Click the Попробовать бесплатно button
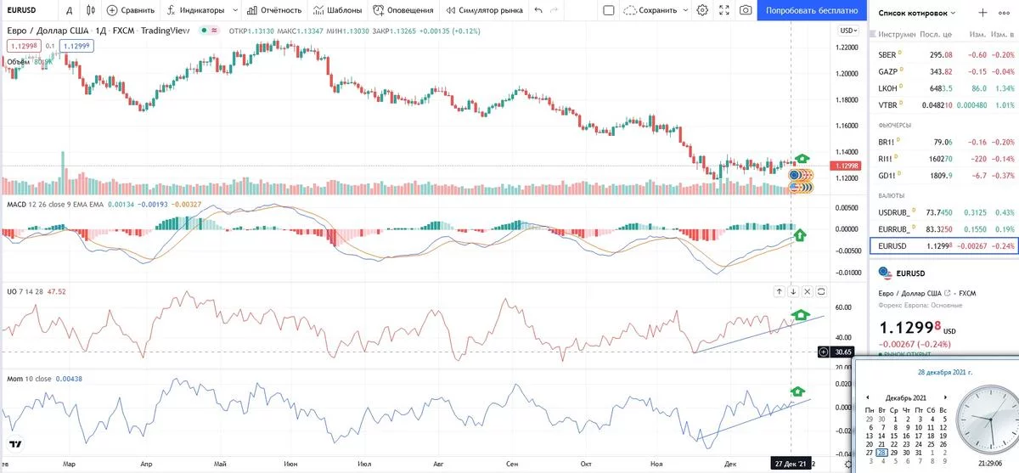 pyautogui.click(x=812, y=11)
